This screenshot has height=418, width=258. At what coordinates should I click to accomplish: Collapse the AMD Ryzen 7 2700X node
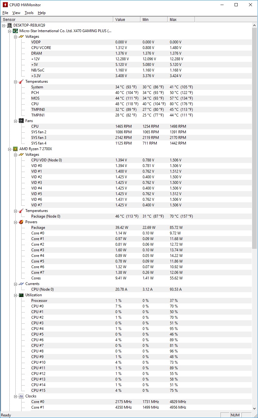point(10,149)
